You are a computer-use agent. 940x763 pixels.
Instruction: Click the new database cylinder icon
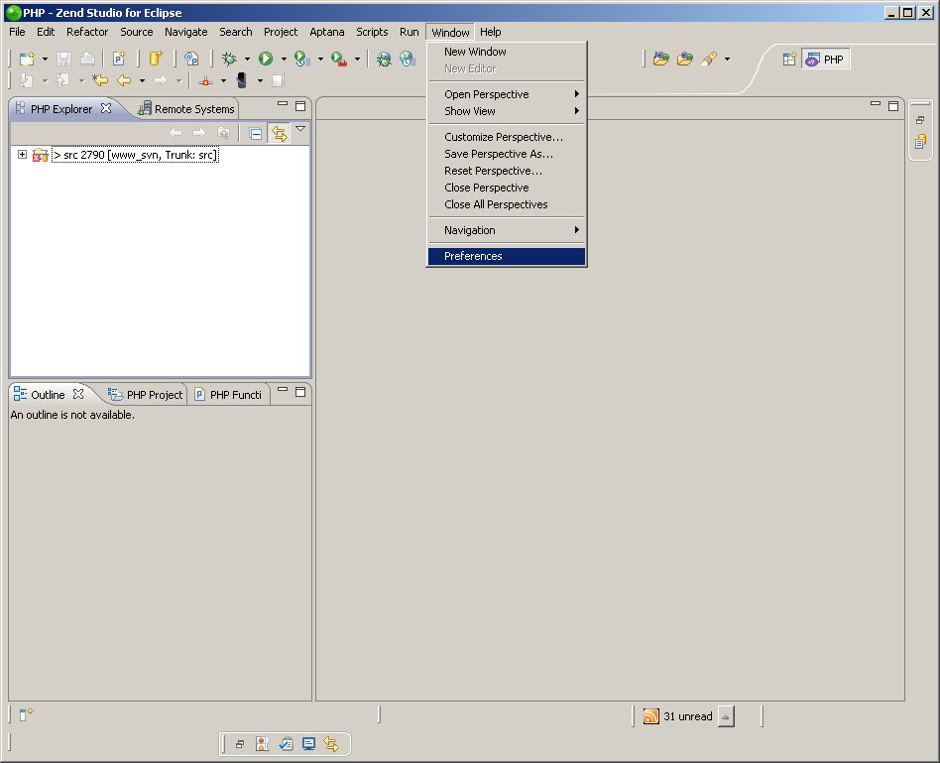tap(156, 59)
